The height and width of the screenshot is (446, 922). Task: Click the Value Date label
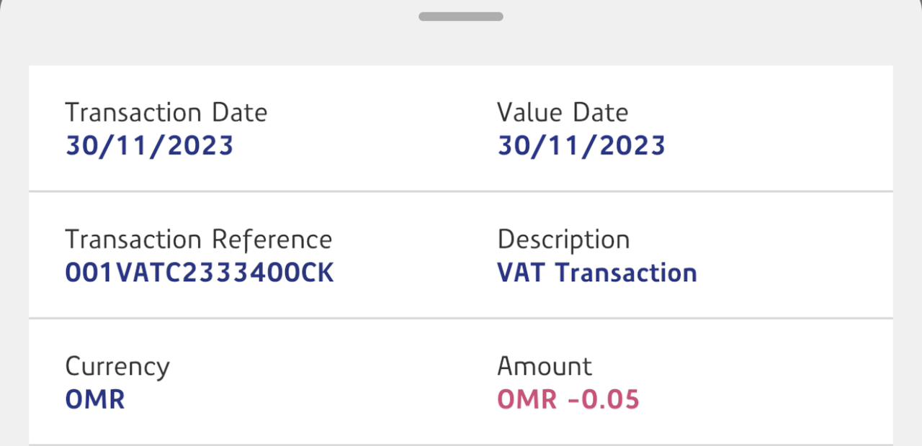(562, 112)
